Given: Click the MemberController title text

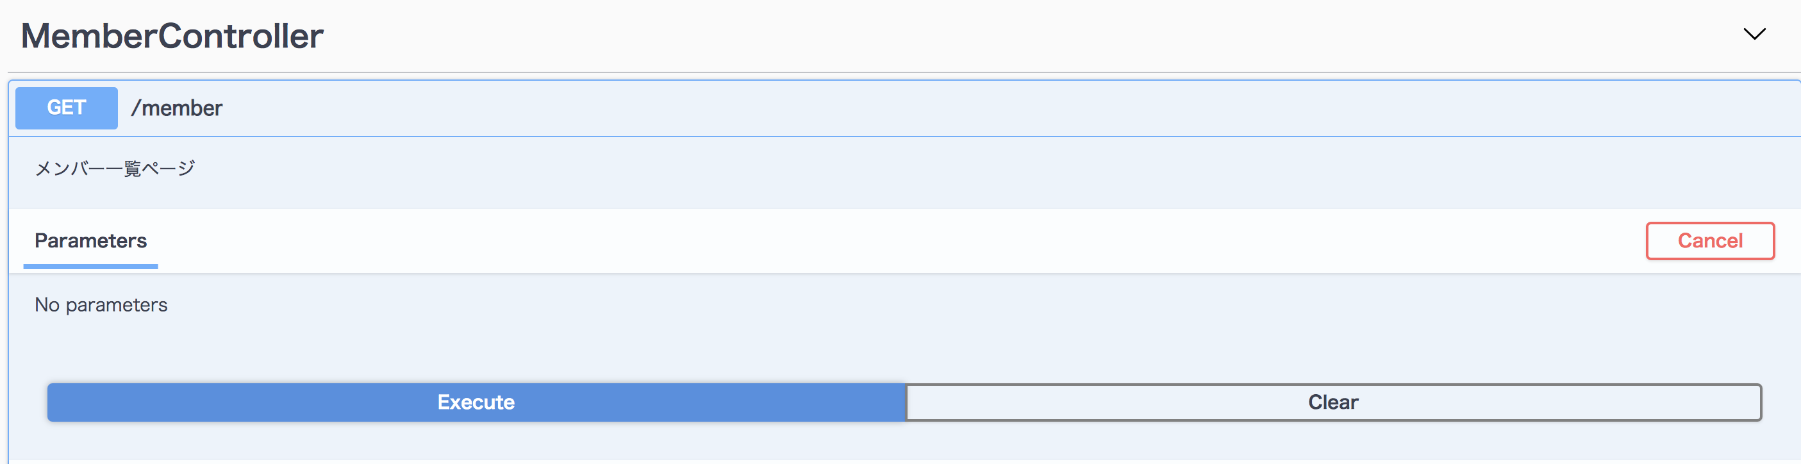Looking at the screenshot, I should 172,37.
